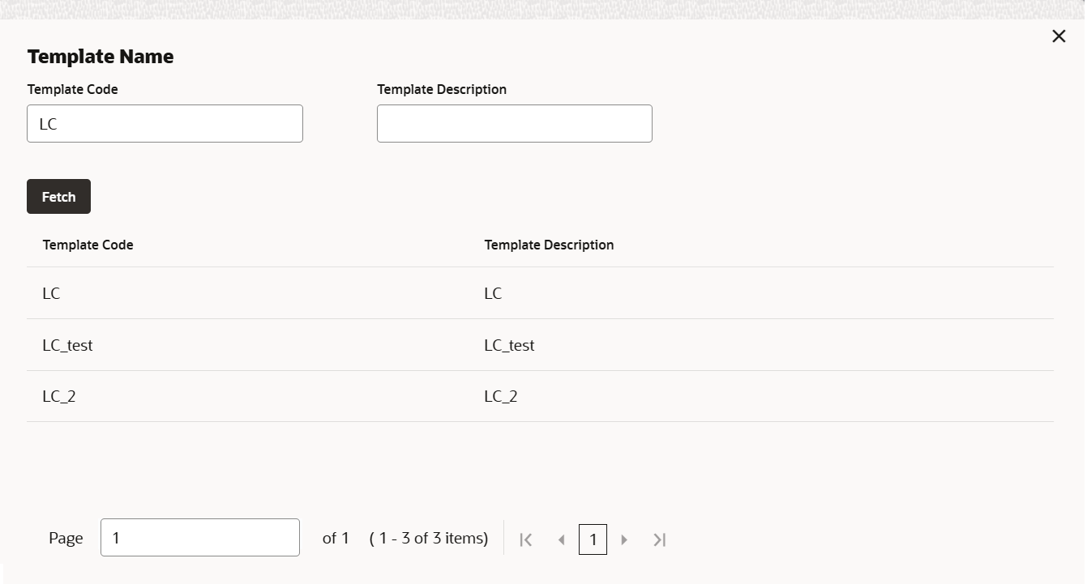This screenshot has height=584, width=1087.
Task: Select the LC template row
Action: pyautogui.click(x=243, y=293)
